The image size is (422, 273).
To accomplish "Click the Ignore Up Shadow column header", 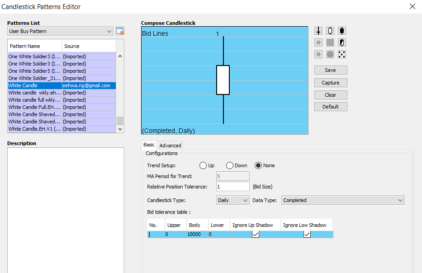I will [x=256, y=225].
